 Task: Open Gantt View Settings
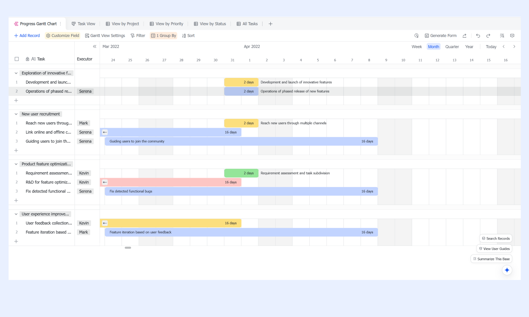coord(105,36)
